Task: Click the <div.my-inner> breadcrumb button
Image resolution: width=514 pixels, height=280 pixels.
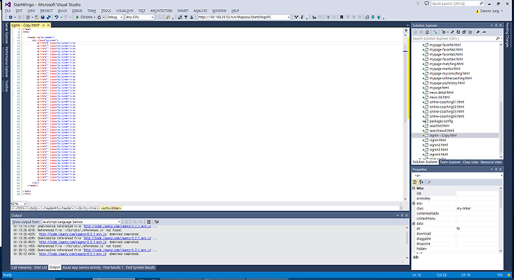Action: click(x=88, y=208)
